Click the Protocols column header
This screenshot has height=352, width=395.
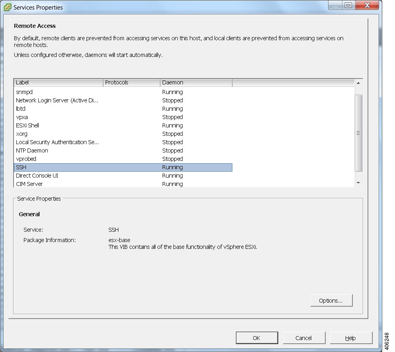pos(132,82)
